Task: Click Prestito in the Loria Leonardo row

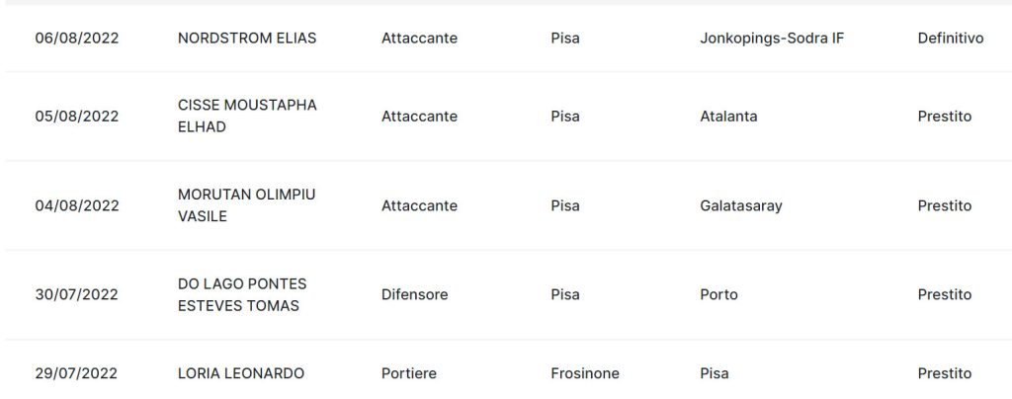Action: (944, 373)
